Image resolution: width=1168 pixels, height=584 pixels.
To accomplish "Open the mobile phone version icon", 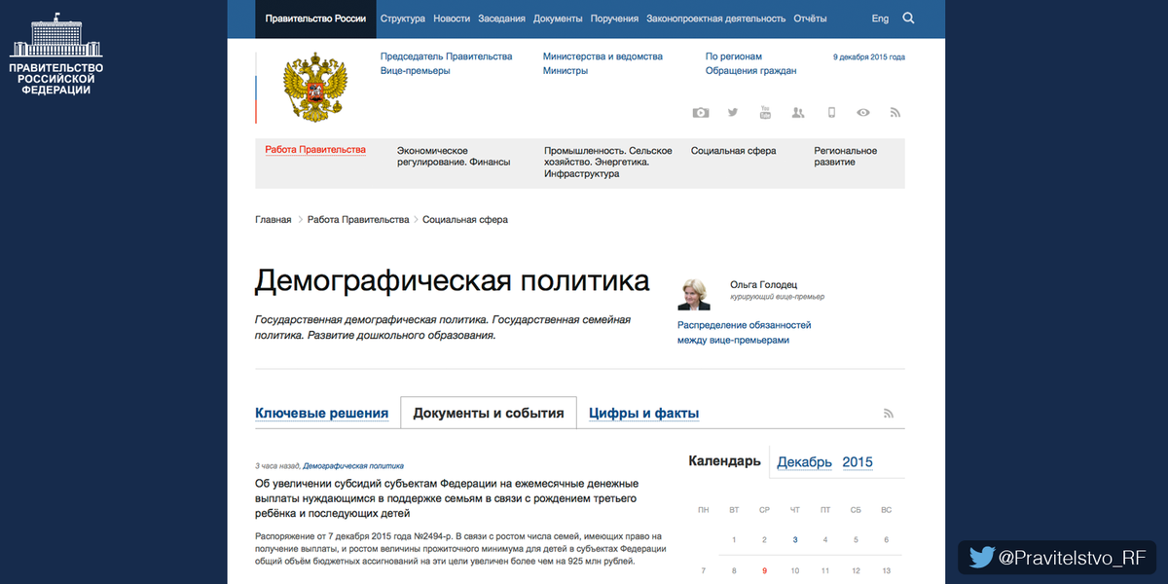I will pos(831,113).
